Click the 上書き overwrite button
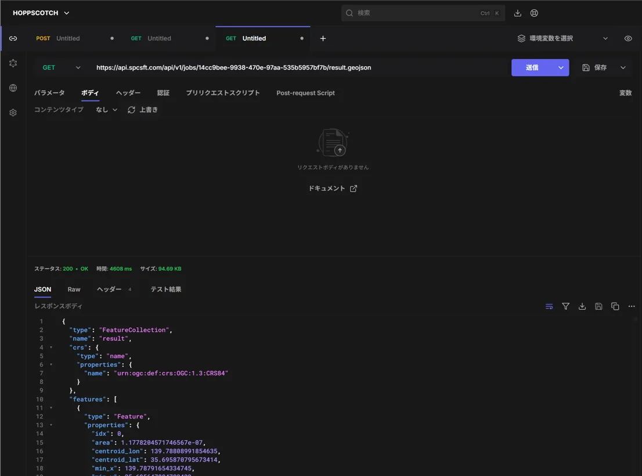 (143, 110)
